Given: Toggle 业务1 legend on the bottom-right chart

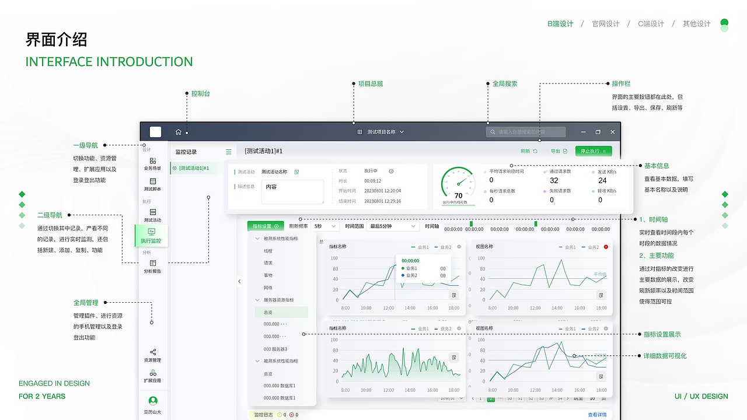Looking at the screenshot, I should click(x=567, y=329).
